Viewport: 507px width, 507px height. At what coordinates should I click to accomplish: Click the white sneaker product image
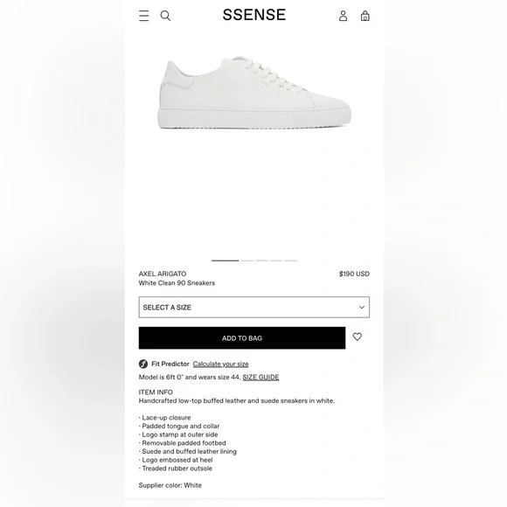[x=254, y=93]
